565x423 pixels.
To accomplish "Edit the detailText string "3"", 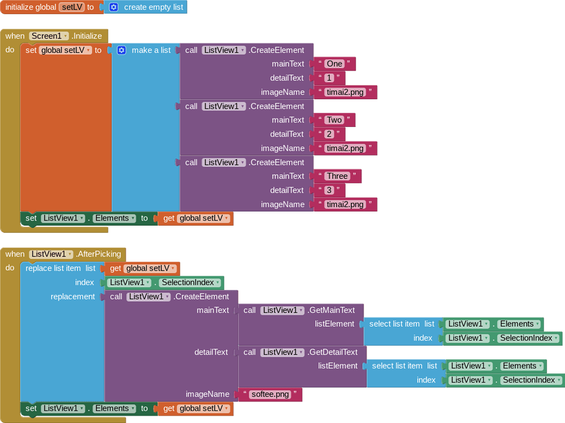I will (x=329, y=190).
